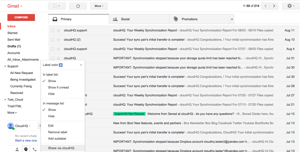Expand the Test_Cloud label
The image size is (300, 152).
pyautogui.click(x=5, y=100)
